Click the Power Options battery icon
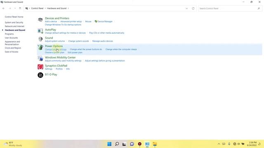This screenshot has width=264, height=148. (40, 47)
